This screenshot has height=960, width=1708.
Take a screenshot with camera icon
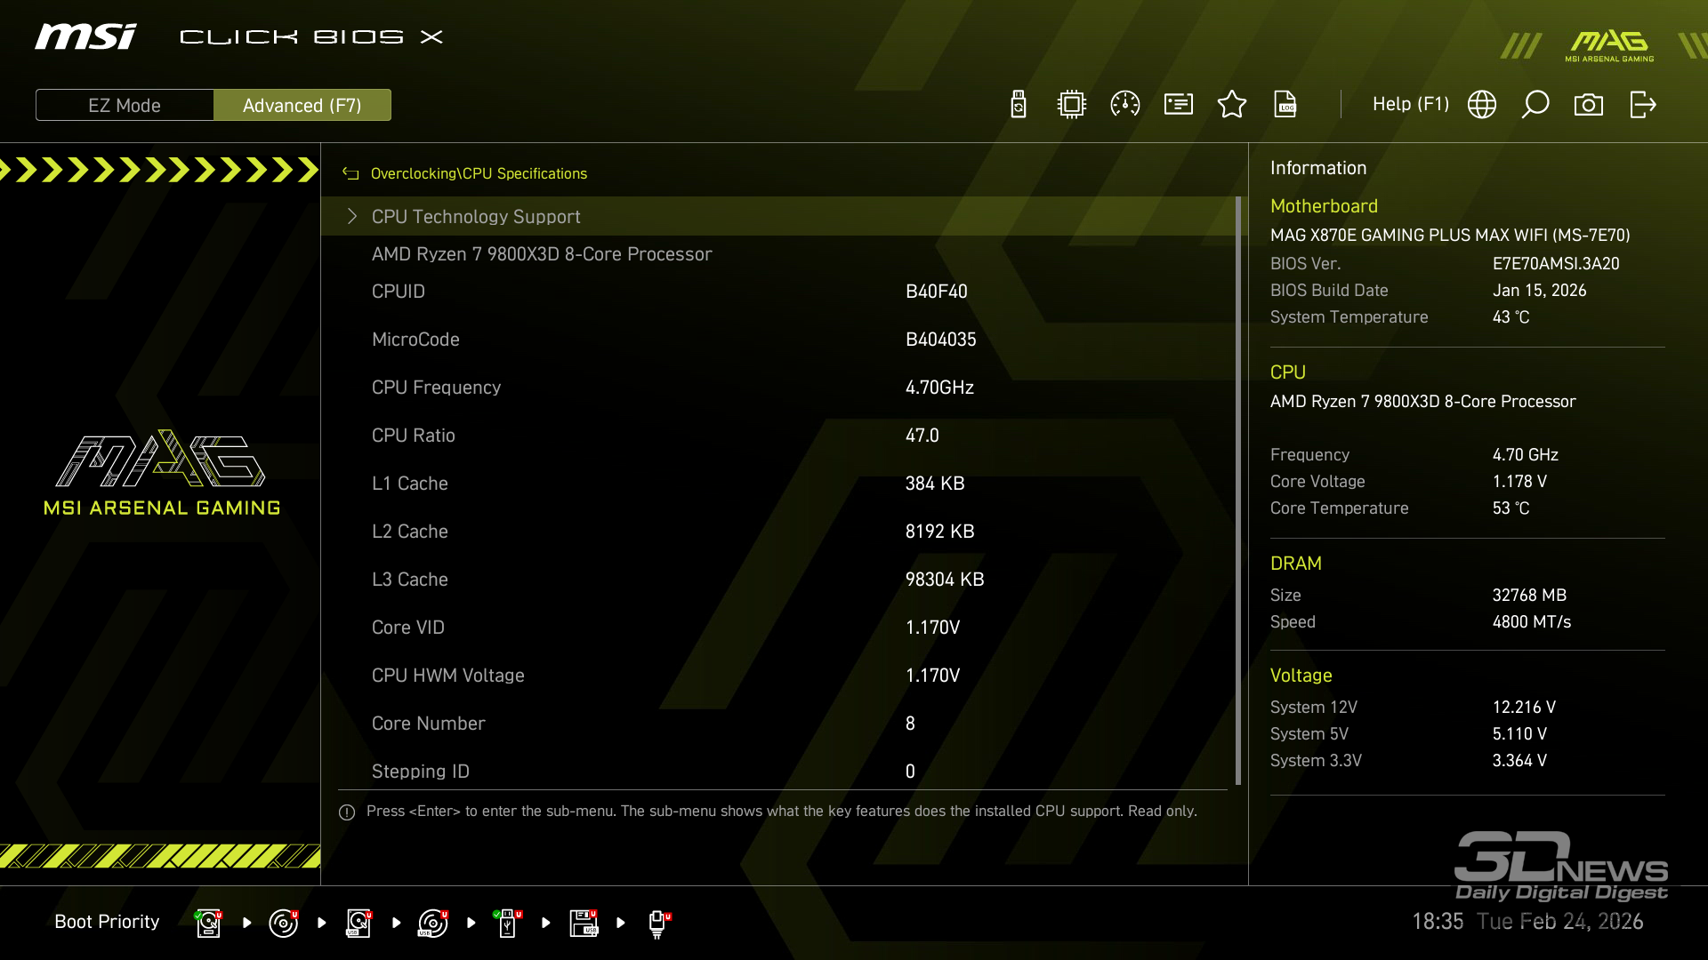pyautogui.click(x=1589, y=105)
